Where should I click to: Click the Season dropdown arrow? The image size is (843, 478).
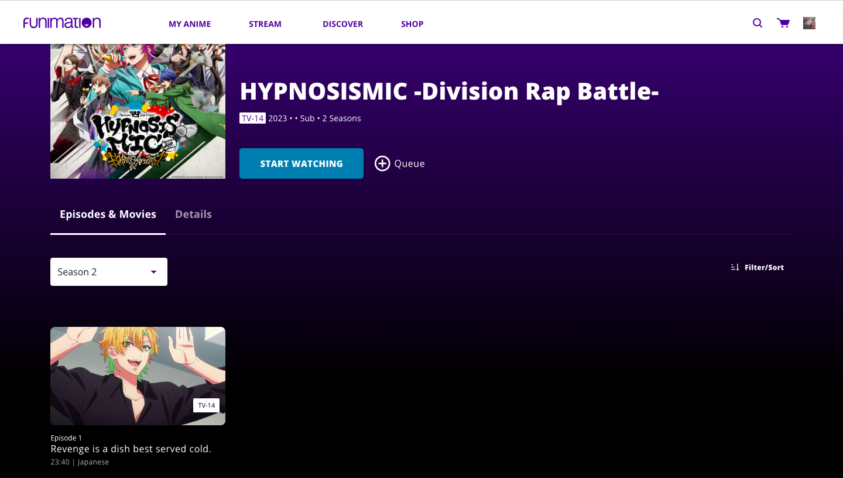click(x=153, y=272)
